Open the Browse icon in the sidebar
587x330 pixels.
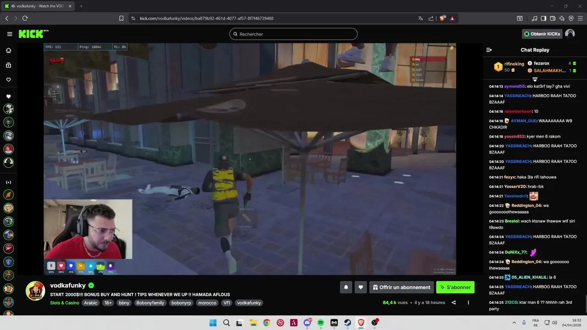pyautogui.click(x=8, y=65)
